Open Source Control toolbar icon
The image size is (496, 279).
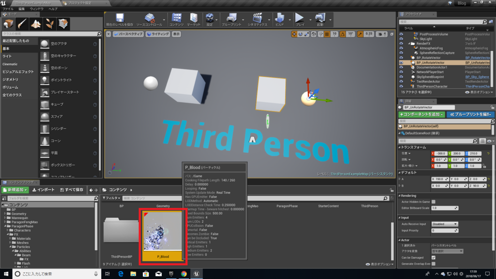(149, 19)
